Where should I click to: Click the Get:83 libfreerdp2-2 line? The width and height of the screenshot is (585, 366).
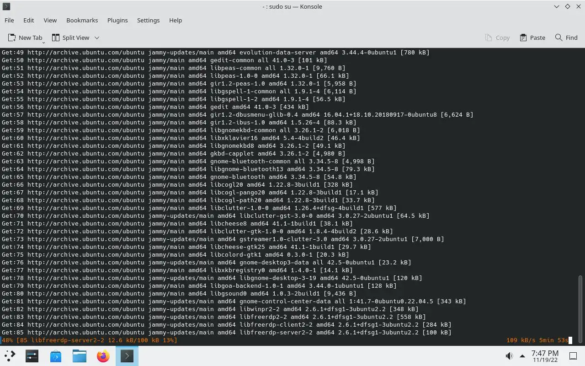(x=213, y=317)
